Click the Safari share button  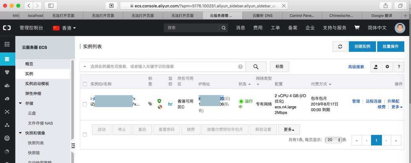pos(385,6)
